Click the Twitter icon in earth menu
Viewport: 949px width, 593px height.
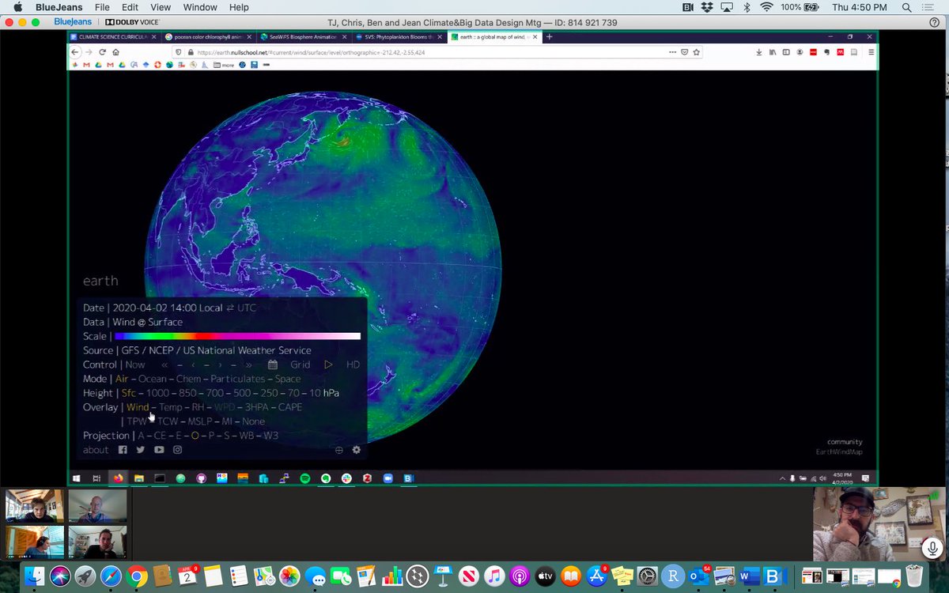pos(141,450)
